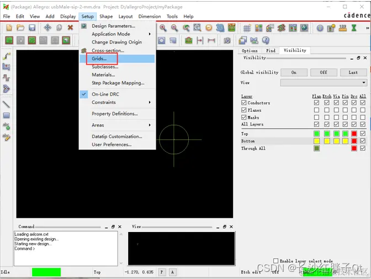Toggle the Through All row checkbox
The width and height of the screenshot is (371, 279).
coord(363,148)
